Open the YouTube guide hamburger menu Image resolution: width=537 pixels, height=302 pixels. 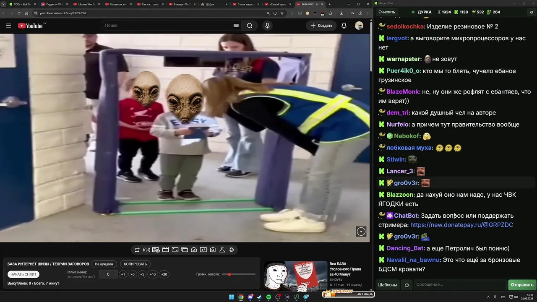coord(8,26)
